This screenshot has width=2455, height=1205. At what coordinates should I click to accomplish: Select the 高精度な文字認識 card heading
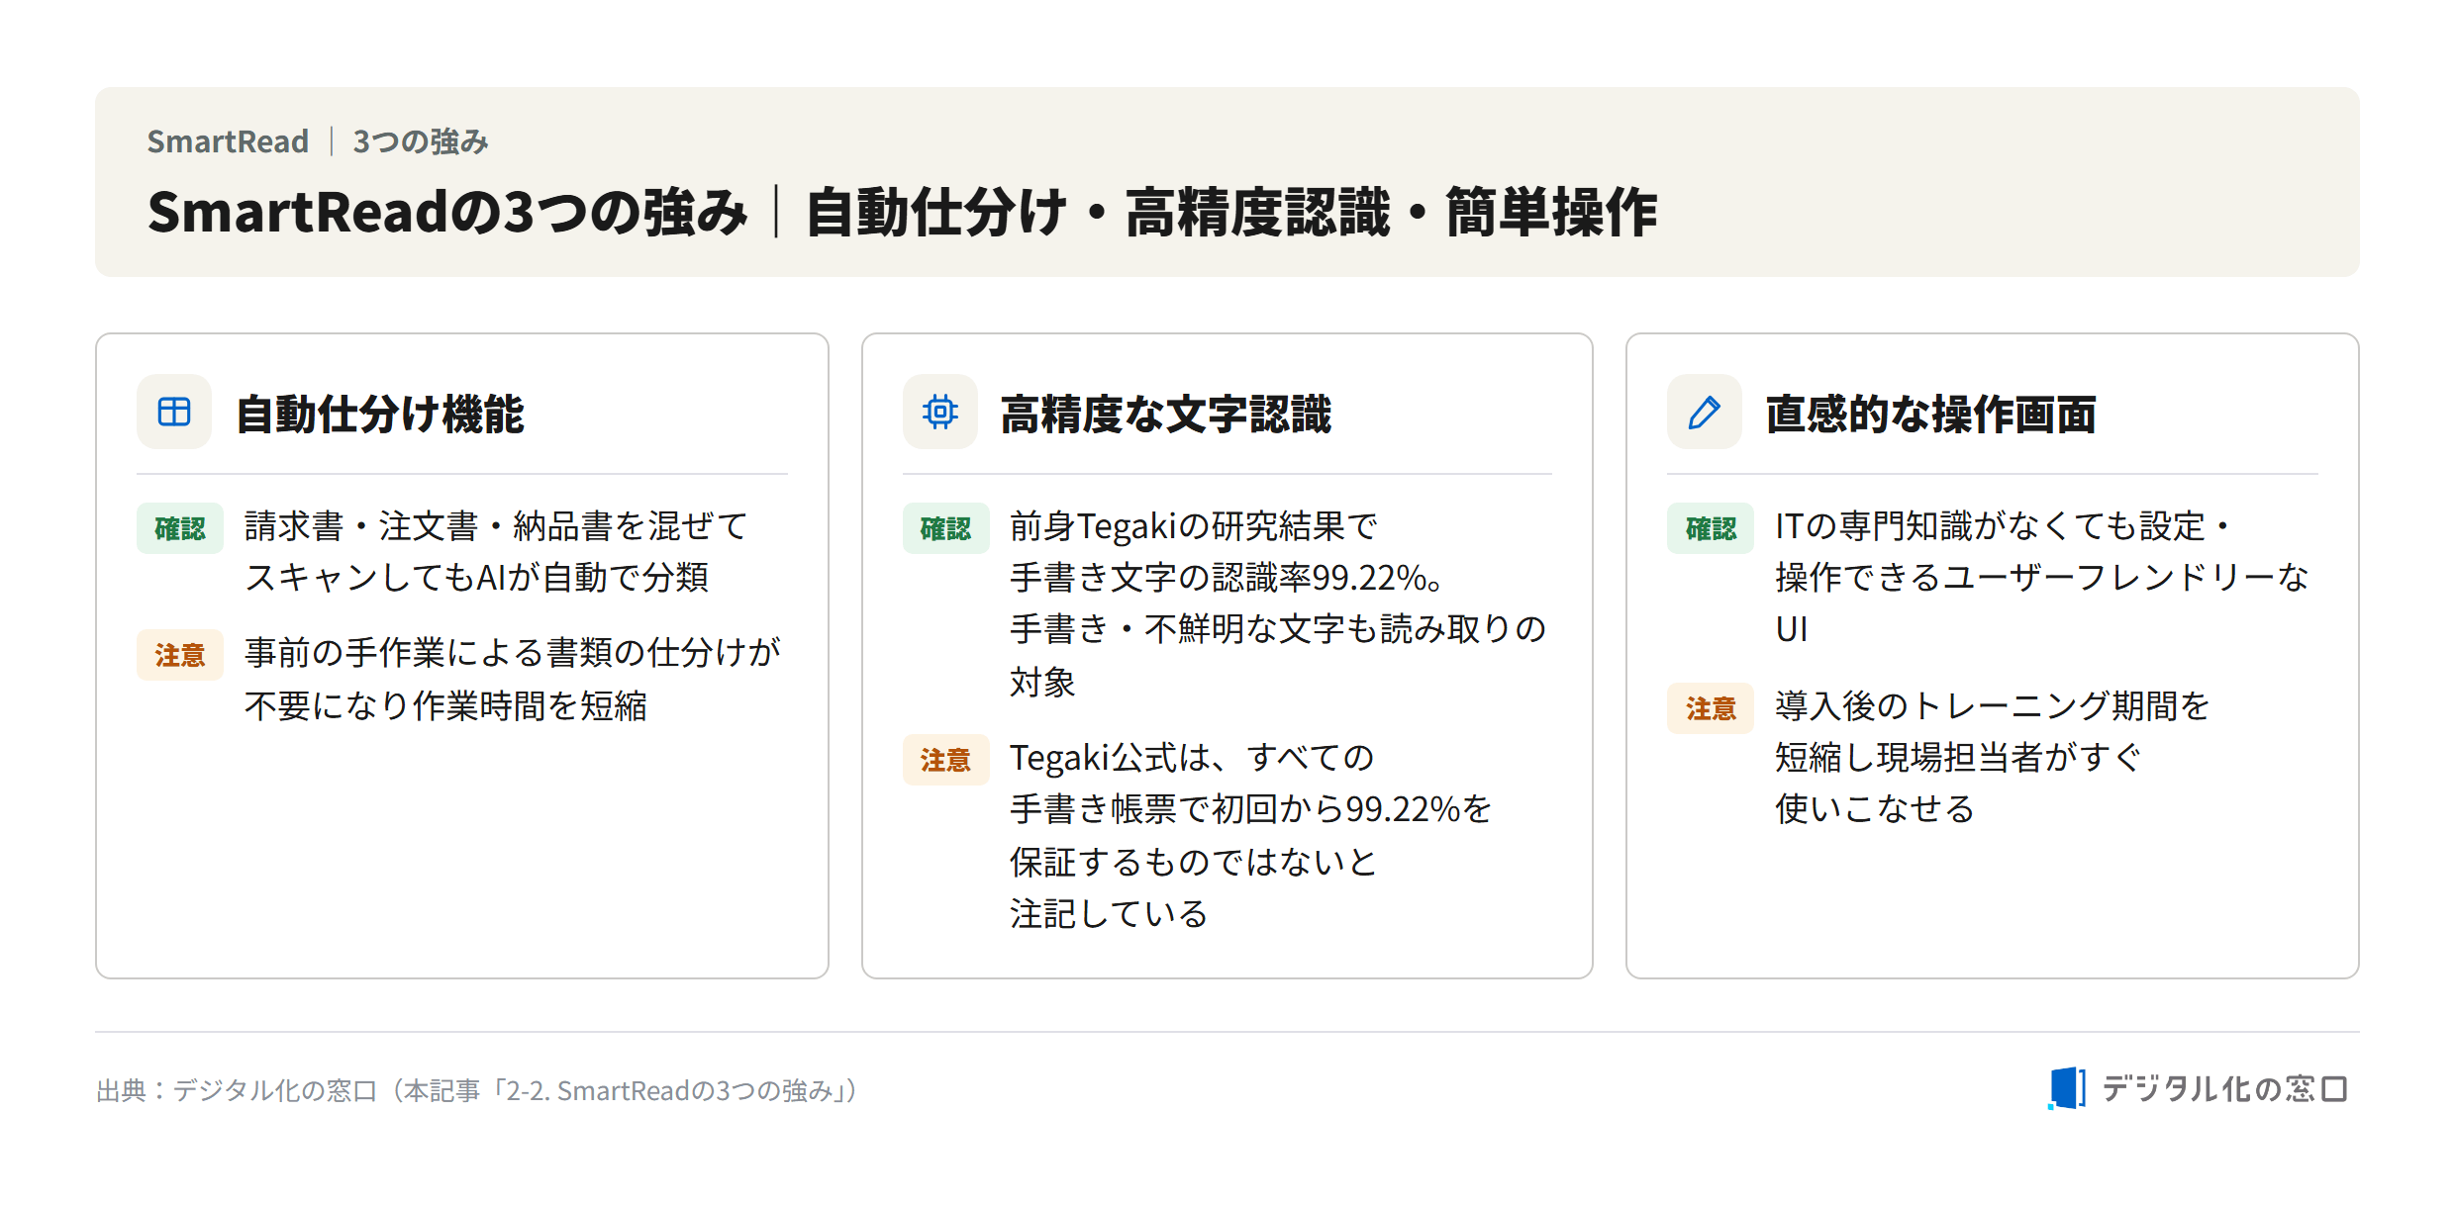click(x=1166, y=414)
